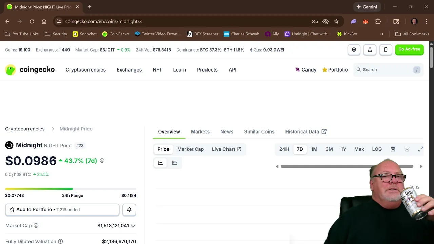Viewport: 434px width, 244px height.
Task: Bookmark this page with the star icon
Action: [x=336, y=21]
